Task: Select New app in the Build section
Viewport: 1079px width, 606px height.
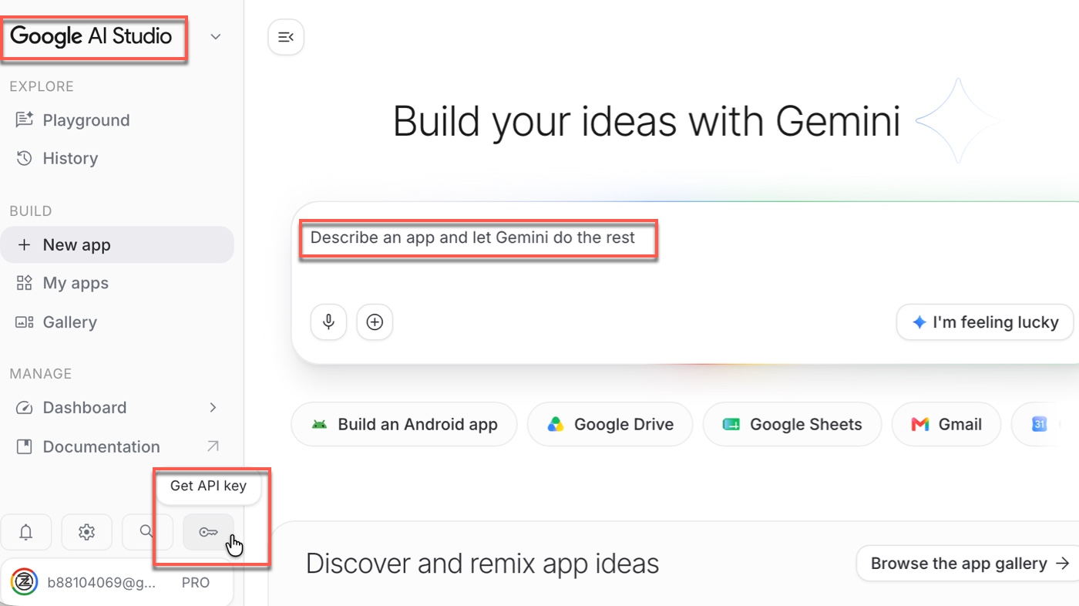Action: click(x=117, y=245)
